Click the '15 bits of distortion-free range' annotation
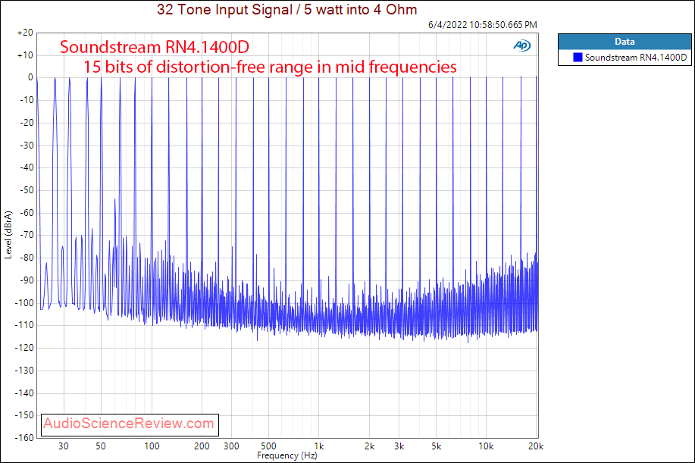Screen dimensions: 695x463 [270, 67]
